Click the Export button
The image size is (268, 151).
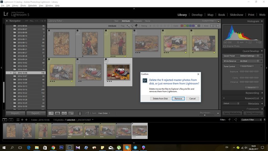pos(36,113)
